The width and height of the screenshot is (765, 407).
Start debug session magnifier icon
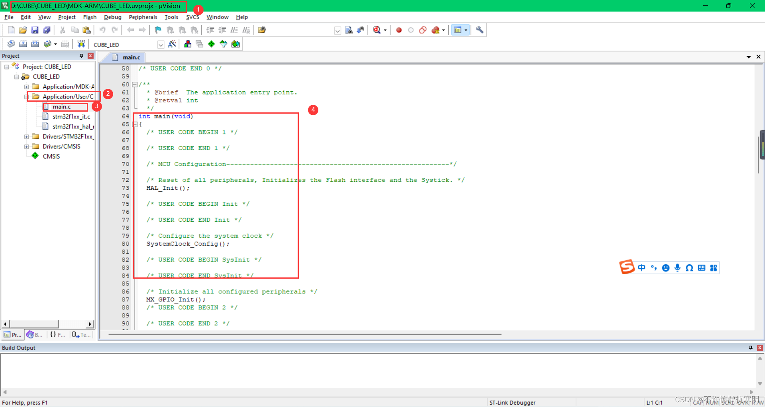(x=377, y=30)
